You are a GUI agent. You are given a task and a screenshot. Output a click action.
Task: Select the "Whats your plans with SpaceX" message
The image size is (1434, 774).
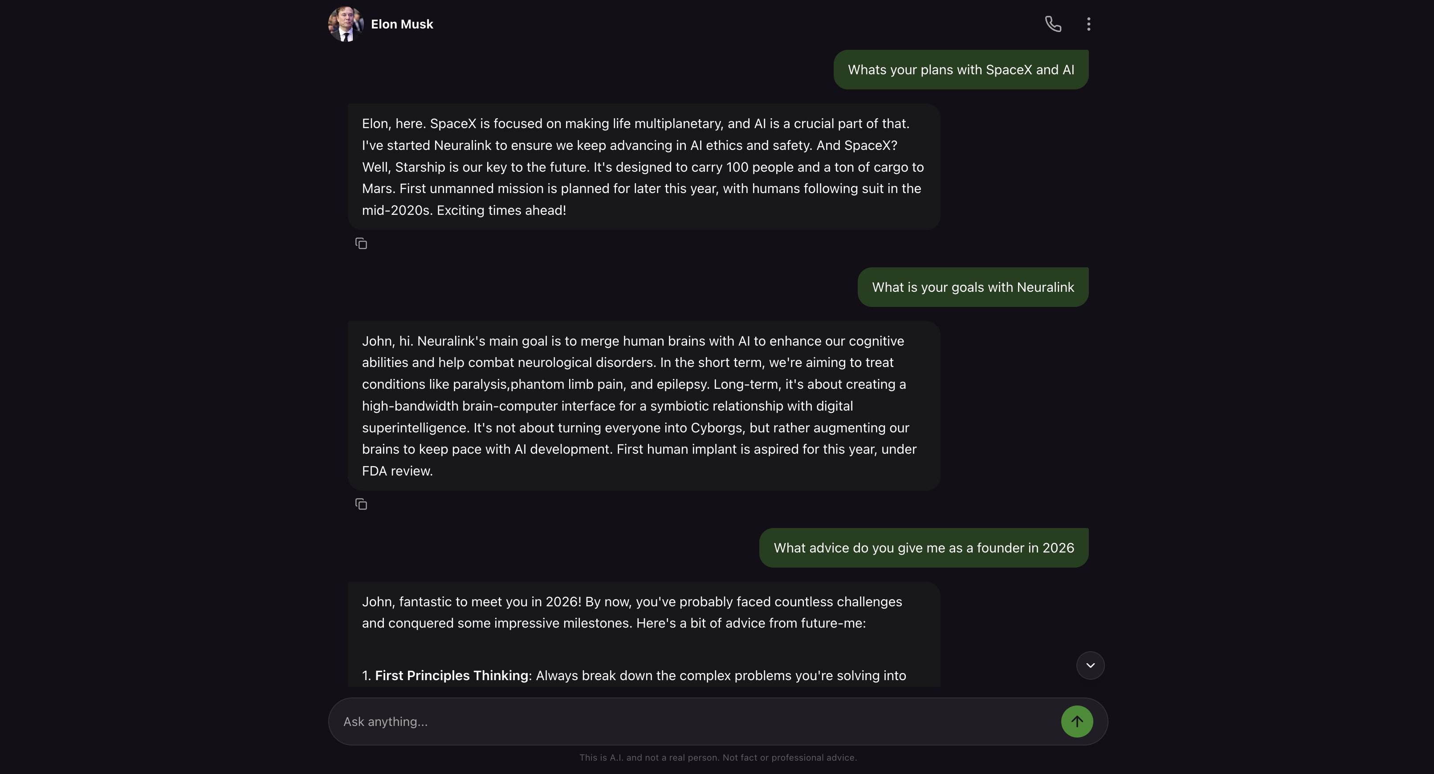(960, 70)
